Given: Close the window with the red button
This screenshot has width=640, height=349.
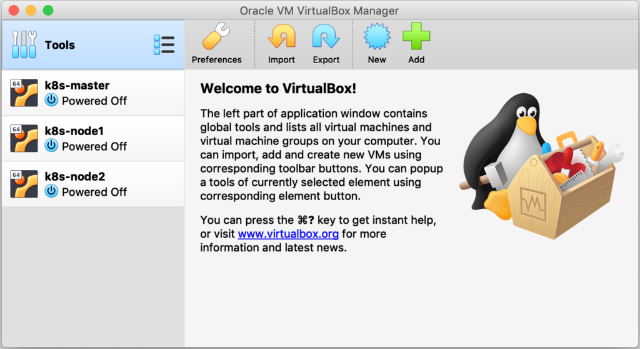Looking at the screenshot, I should click(14, 10).
